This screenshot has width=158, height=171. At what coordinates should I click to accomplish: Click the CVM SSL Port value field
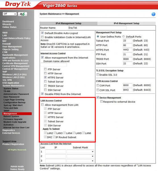[x=127, y=90]
